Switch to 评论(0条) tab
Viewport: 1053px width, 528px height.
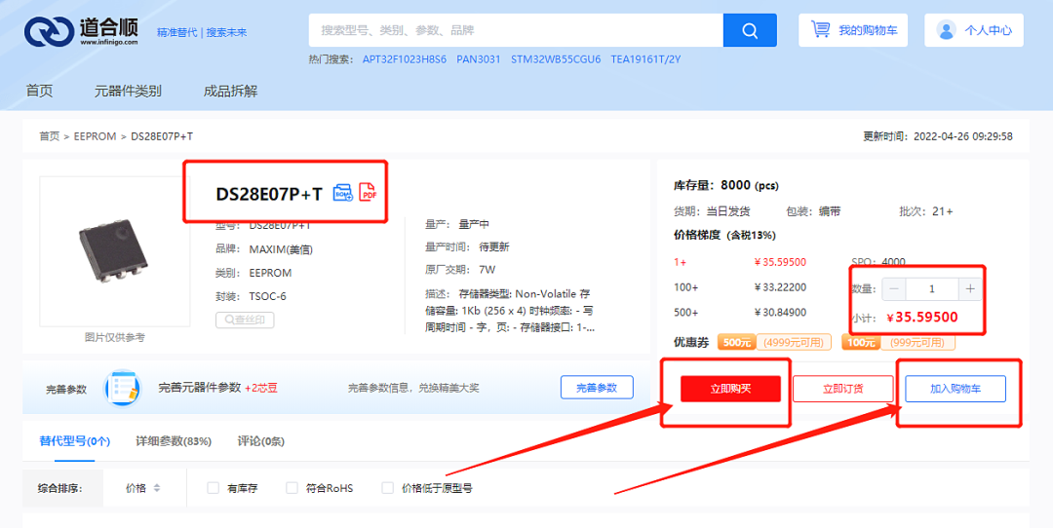pos(260,440)
